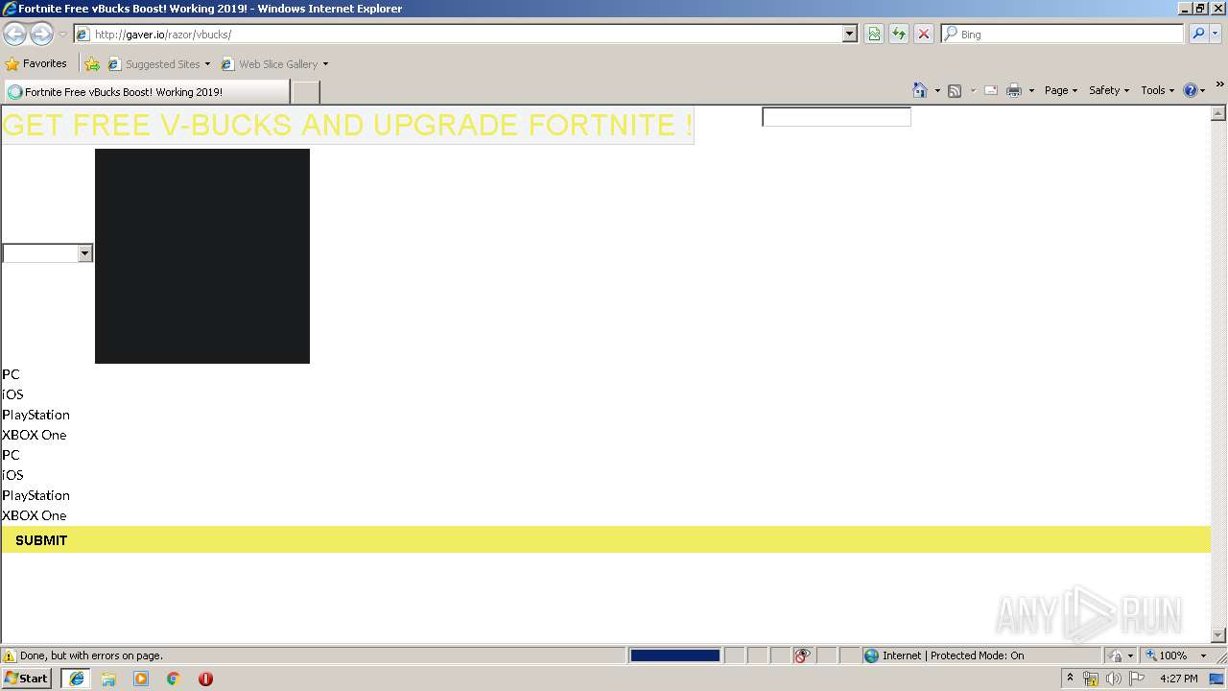Open search provider options dropdown arrow
The width and height of the screenshot is (1228, 691).
1215,35
